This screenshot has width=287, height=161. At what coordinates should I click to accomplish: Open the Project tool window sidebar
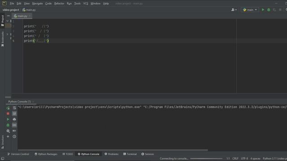tap(3, 21)
